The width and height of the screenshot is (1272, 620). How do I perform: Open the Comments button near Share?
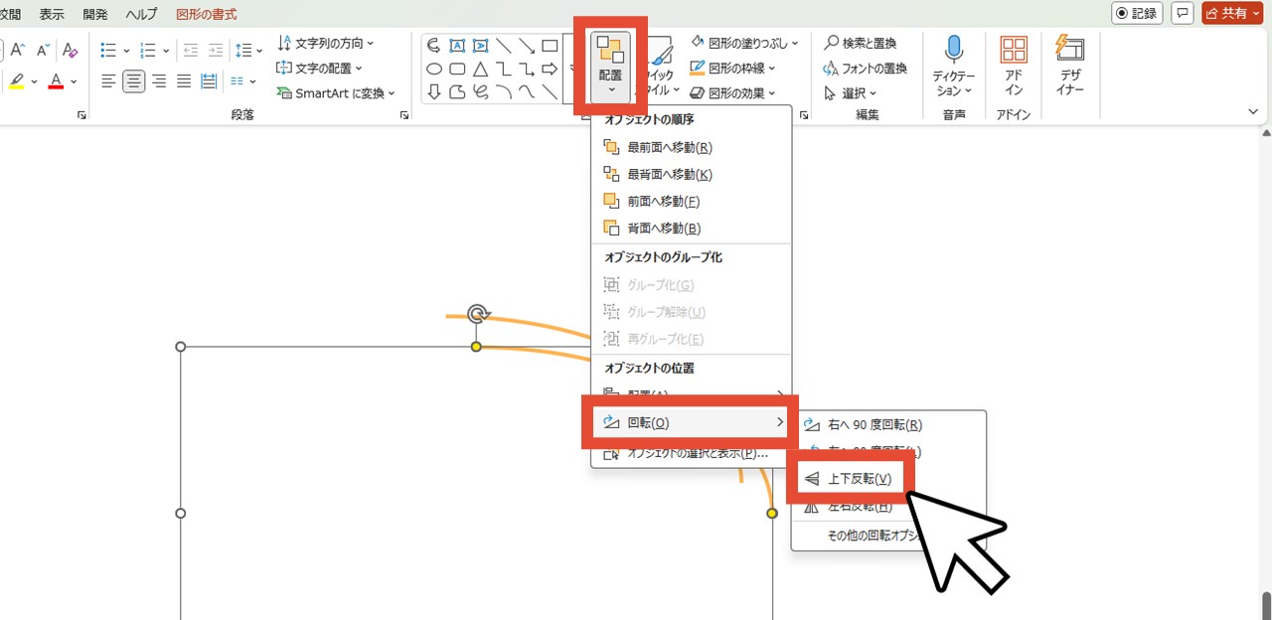point(1182,13)
